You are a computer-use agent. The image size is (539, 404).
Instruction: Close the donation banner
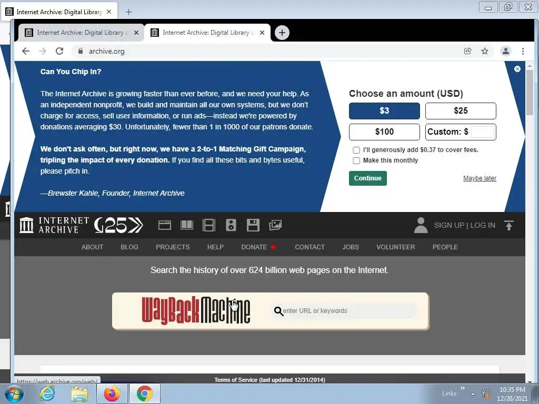(x=517, y=69)
